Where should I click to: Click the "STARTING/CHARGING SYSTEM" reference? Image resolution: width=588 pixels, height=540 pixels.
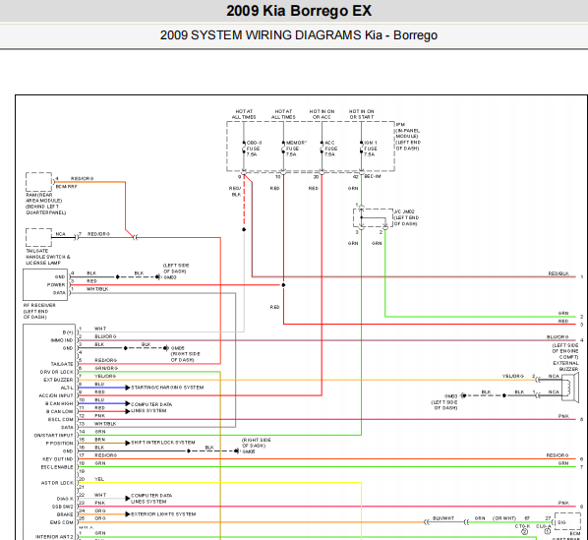click(167, 388)
